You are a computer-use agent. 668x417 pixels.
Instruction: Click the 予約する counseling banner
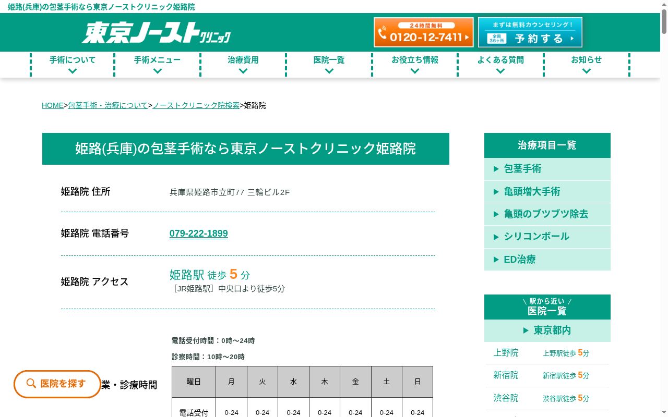pos(530,32)
